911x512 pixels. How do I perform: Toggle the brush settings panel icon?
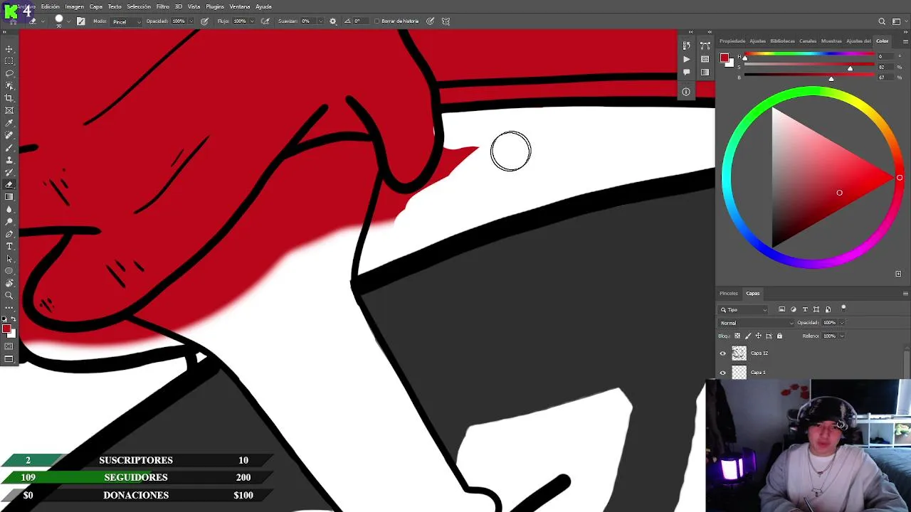tap(81, 21)
